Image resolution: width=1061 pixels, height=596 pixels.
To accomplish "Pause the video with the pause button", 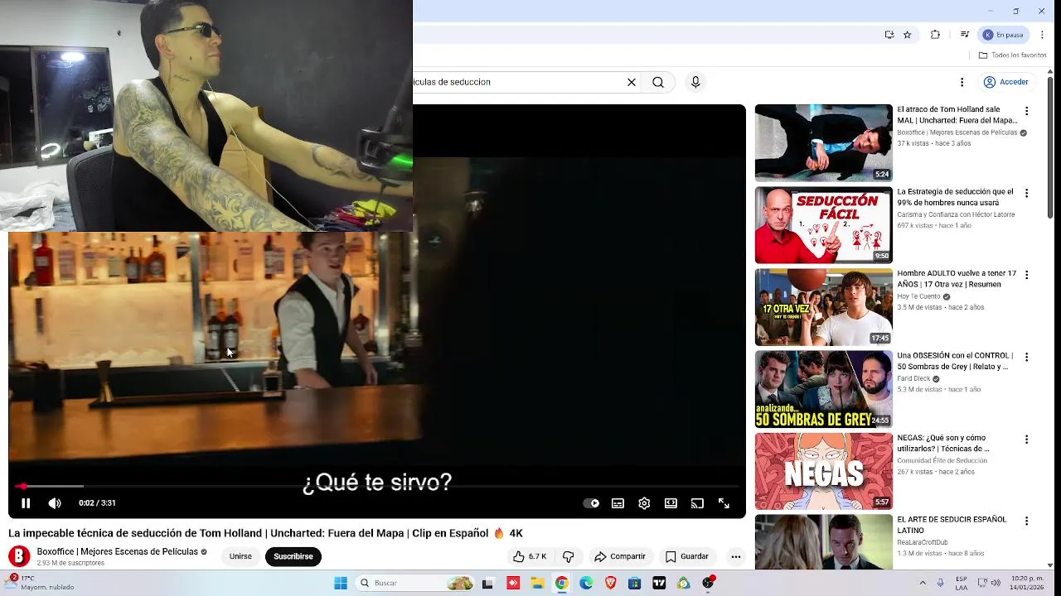I will click(x=26, y=503).
